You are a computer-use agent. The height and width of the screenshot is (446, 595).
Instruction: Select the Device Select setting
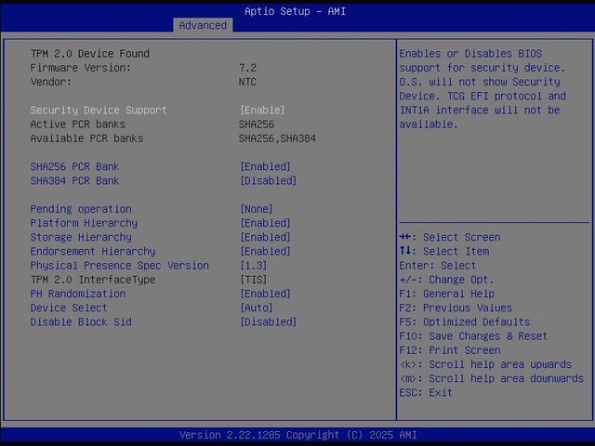click(69, 308)
